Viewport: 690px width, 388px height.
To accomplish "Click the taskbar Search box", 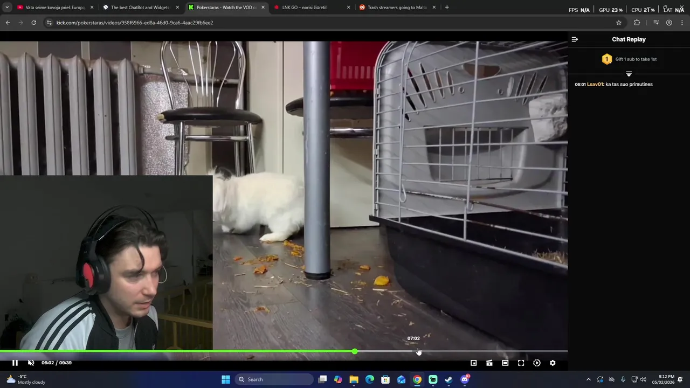I will coord(274,379).
